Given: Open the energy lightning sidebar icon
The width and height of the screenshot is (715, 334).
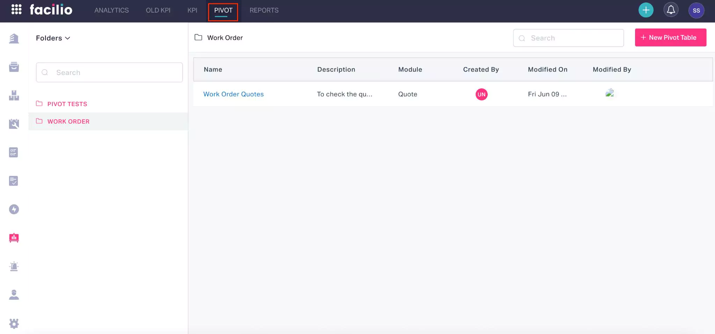Looking at the screenshot, I should (14, 209).
